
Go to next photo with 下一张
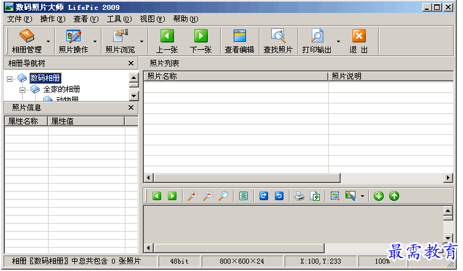pyautogui.click(x=201, y=41)
